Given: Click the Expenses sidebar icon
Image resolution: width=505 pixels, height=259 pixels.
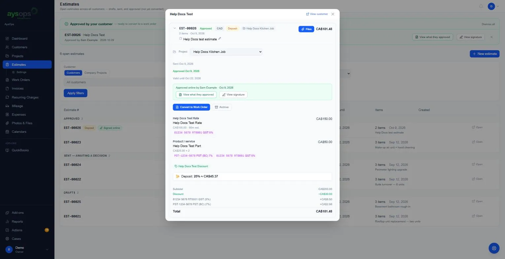Looking at the screenshot, I should pyautogui.click(x=7, y=115).
